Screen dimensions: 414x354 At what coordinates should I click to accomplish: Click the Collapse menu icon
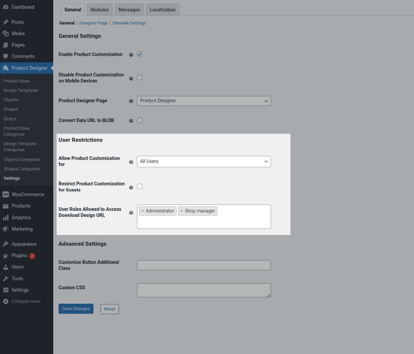[5, 302]
